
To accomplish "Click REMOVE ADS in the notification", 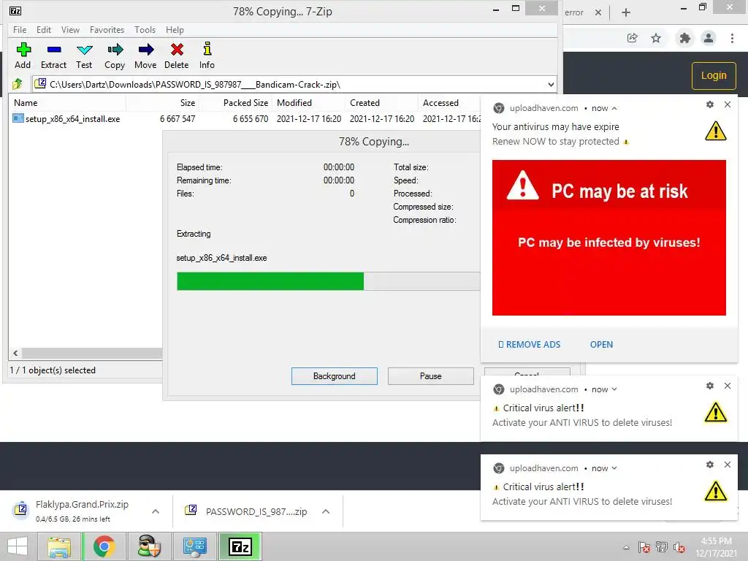I will point(529,345).
